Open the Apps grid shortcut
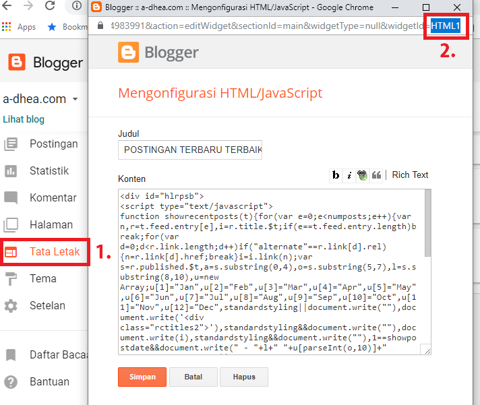 [7, 27]
